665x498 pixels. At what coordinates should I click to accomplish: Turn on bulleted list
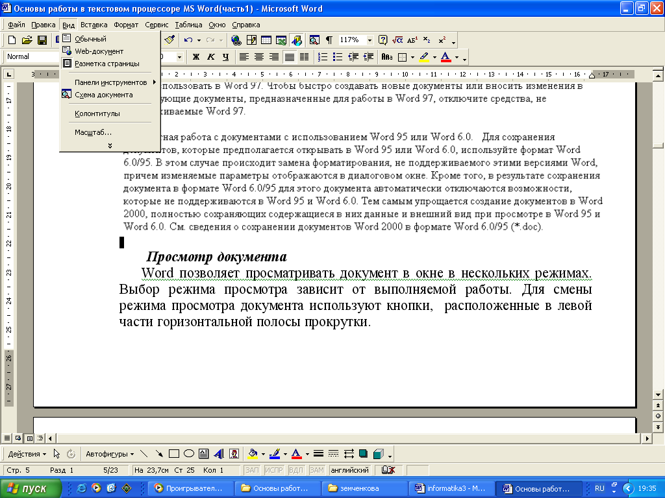[338, 57]
